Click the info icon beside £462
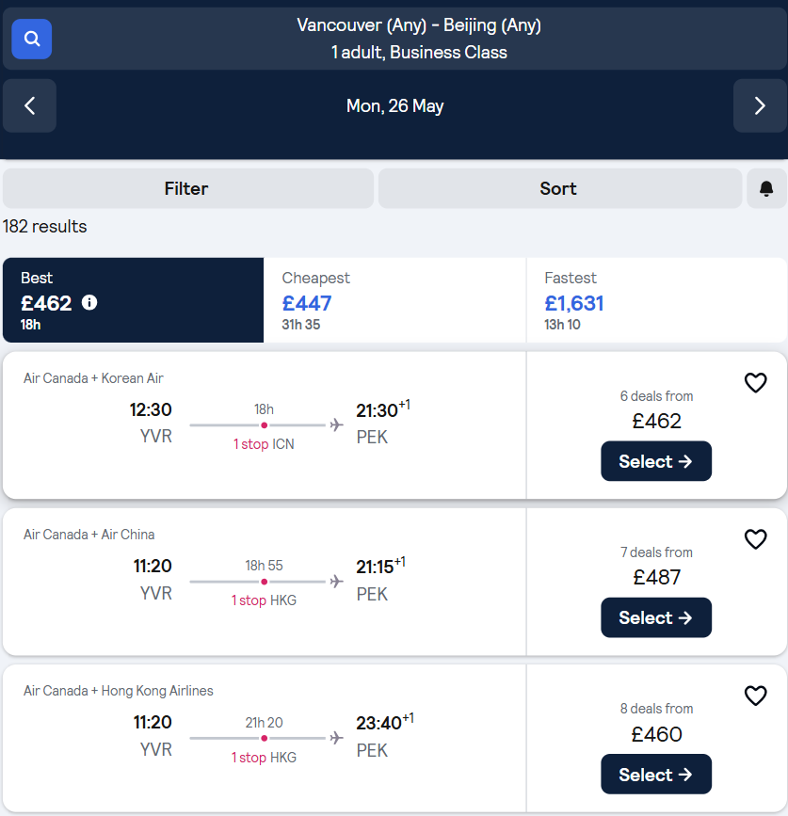Viewport: 788px width, 816px height. pos(89,302)
